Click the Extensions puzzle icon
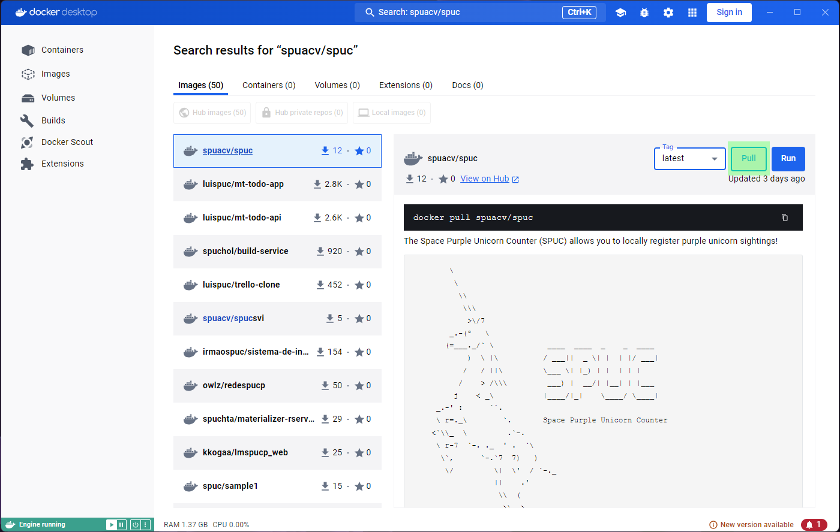 tap(28, 164)
